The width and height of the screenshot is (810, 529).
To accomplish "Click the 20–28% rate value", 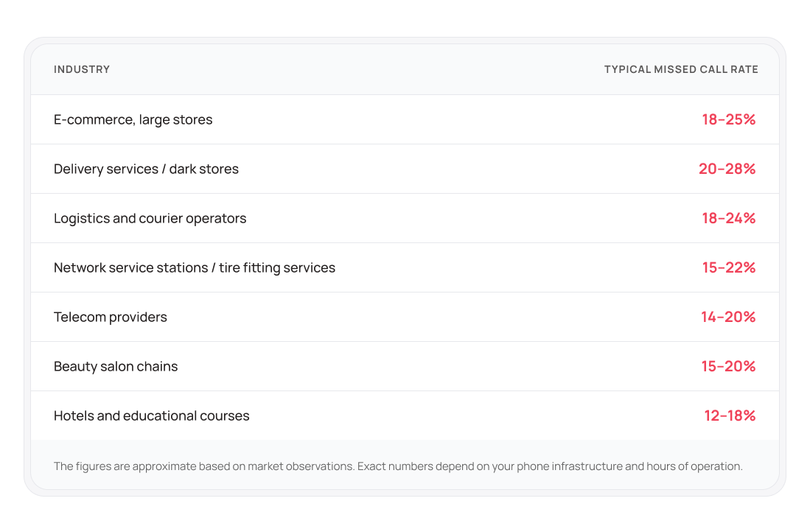I will point(727,169).
